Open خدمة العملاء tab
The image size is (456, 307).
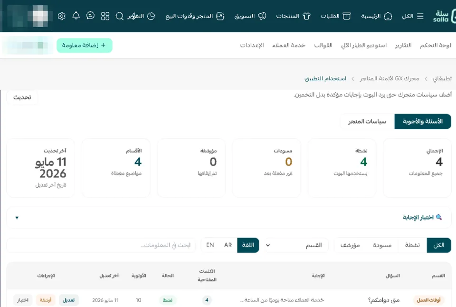(289, 46)
